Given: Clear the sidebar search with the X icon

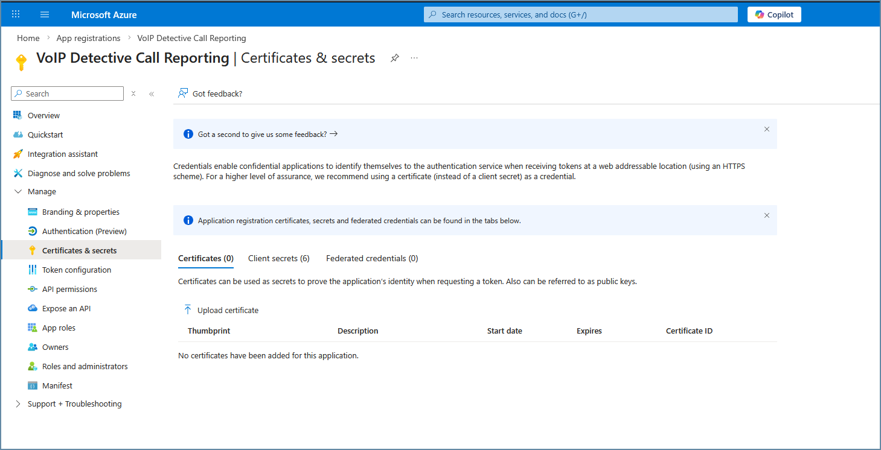Looking at the screenshot, I should click(x=133, y=93).
